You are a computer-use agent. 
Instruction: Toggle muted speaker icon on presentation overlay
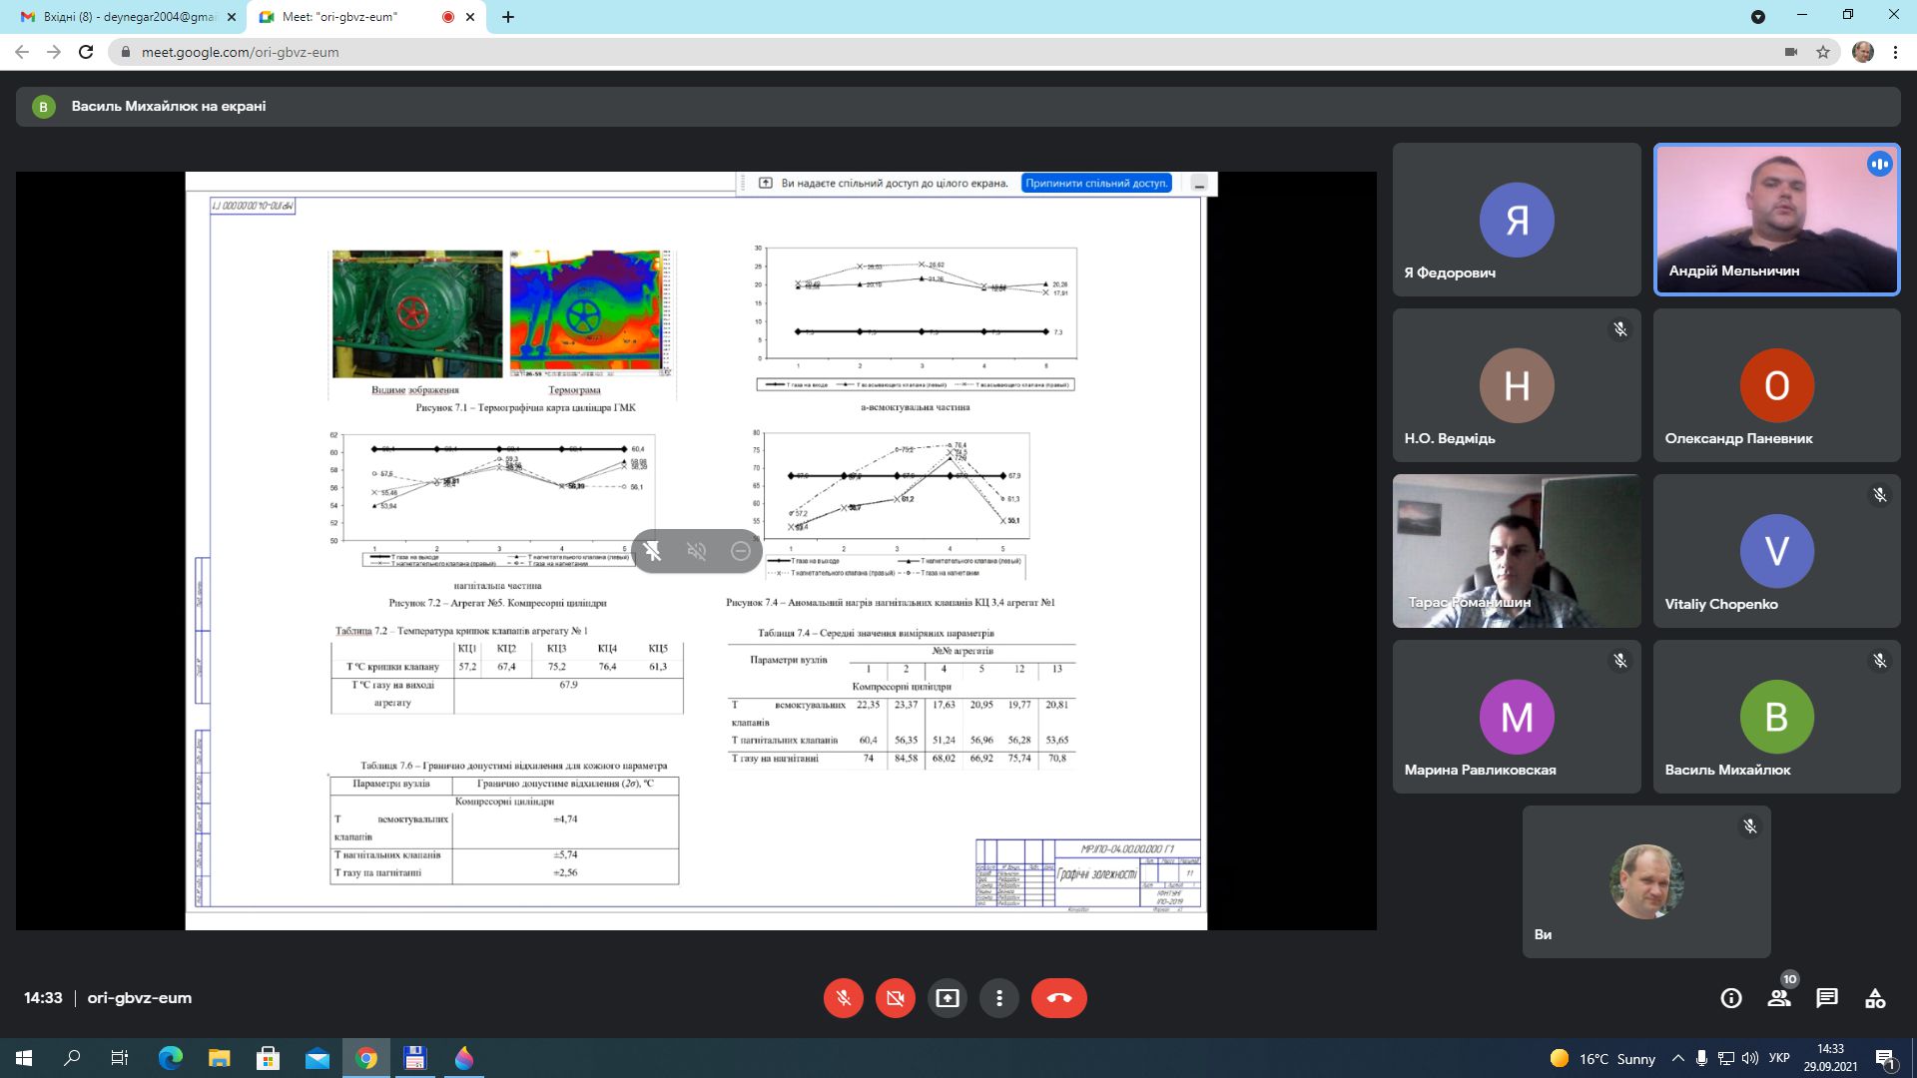(696, 551)
